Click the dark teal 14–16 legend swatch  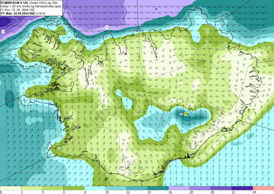pyautogui.click(x=158, y=188)
